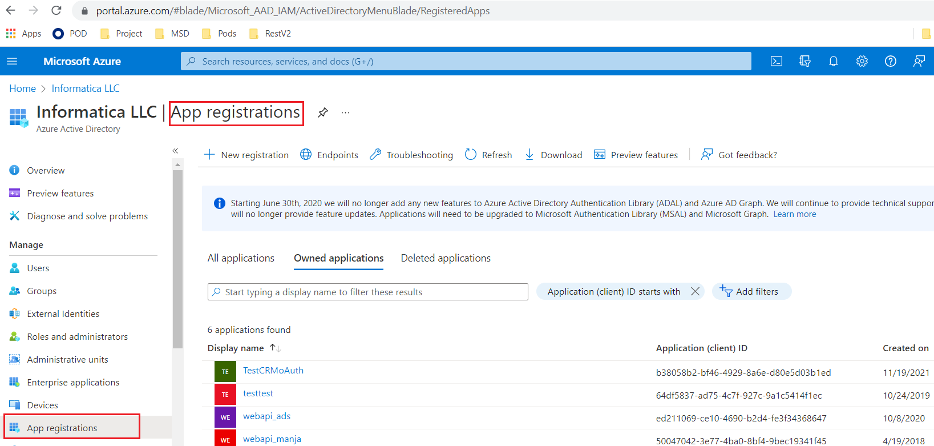Remove the Application (client) ID filter
934x446 pixels.
click(x=695, y=291)
